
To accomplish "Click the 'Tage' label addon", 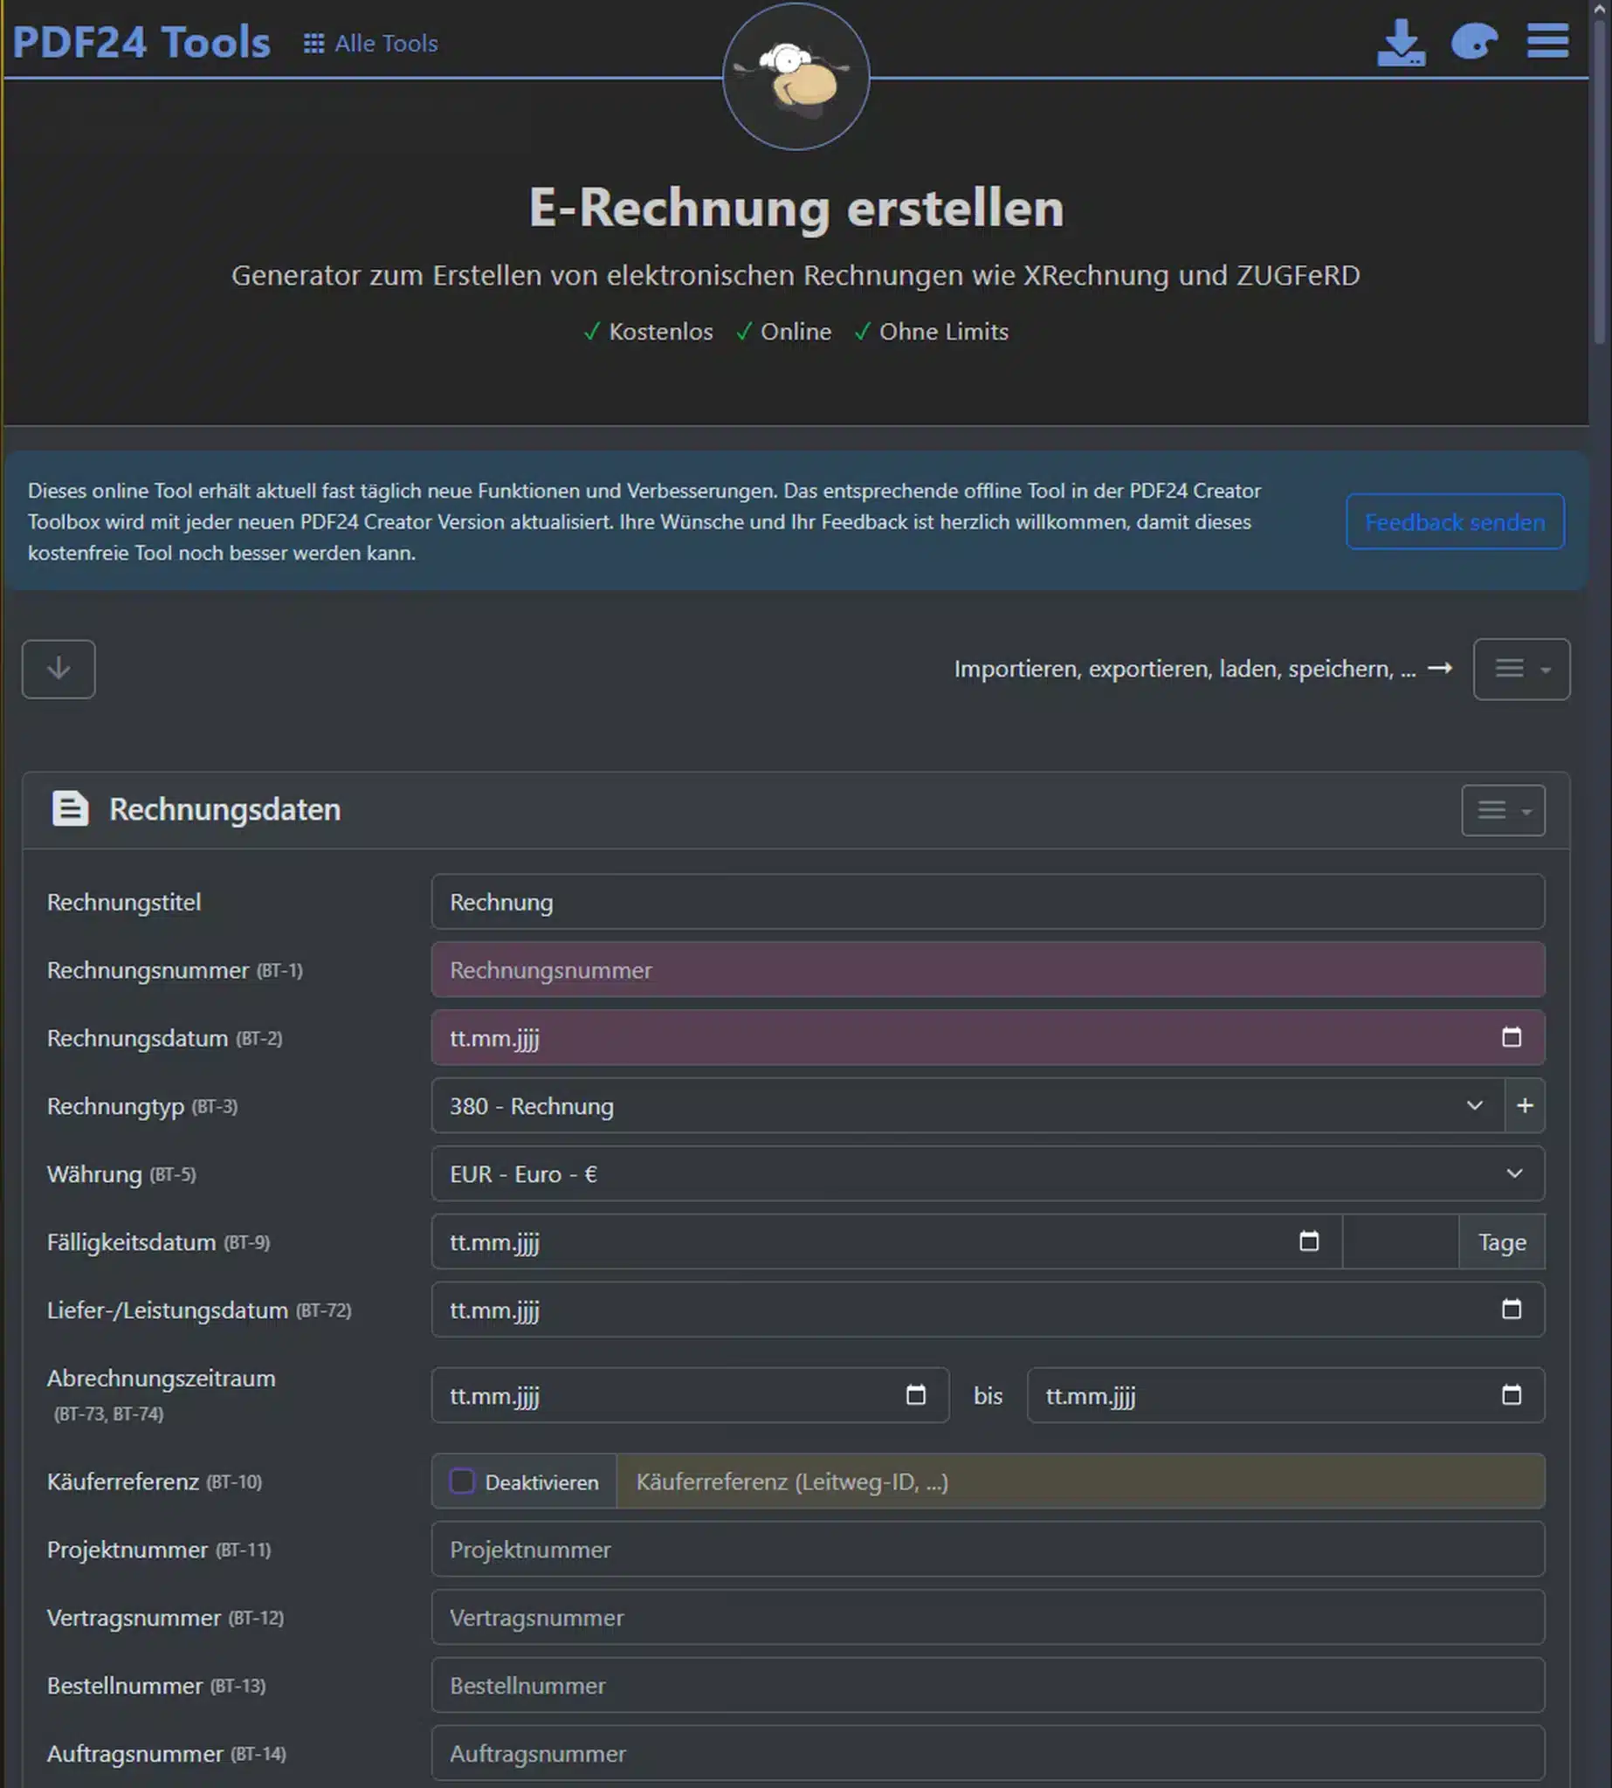I will tap(1501, 1241).
